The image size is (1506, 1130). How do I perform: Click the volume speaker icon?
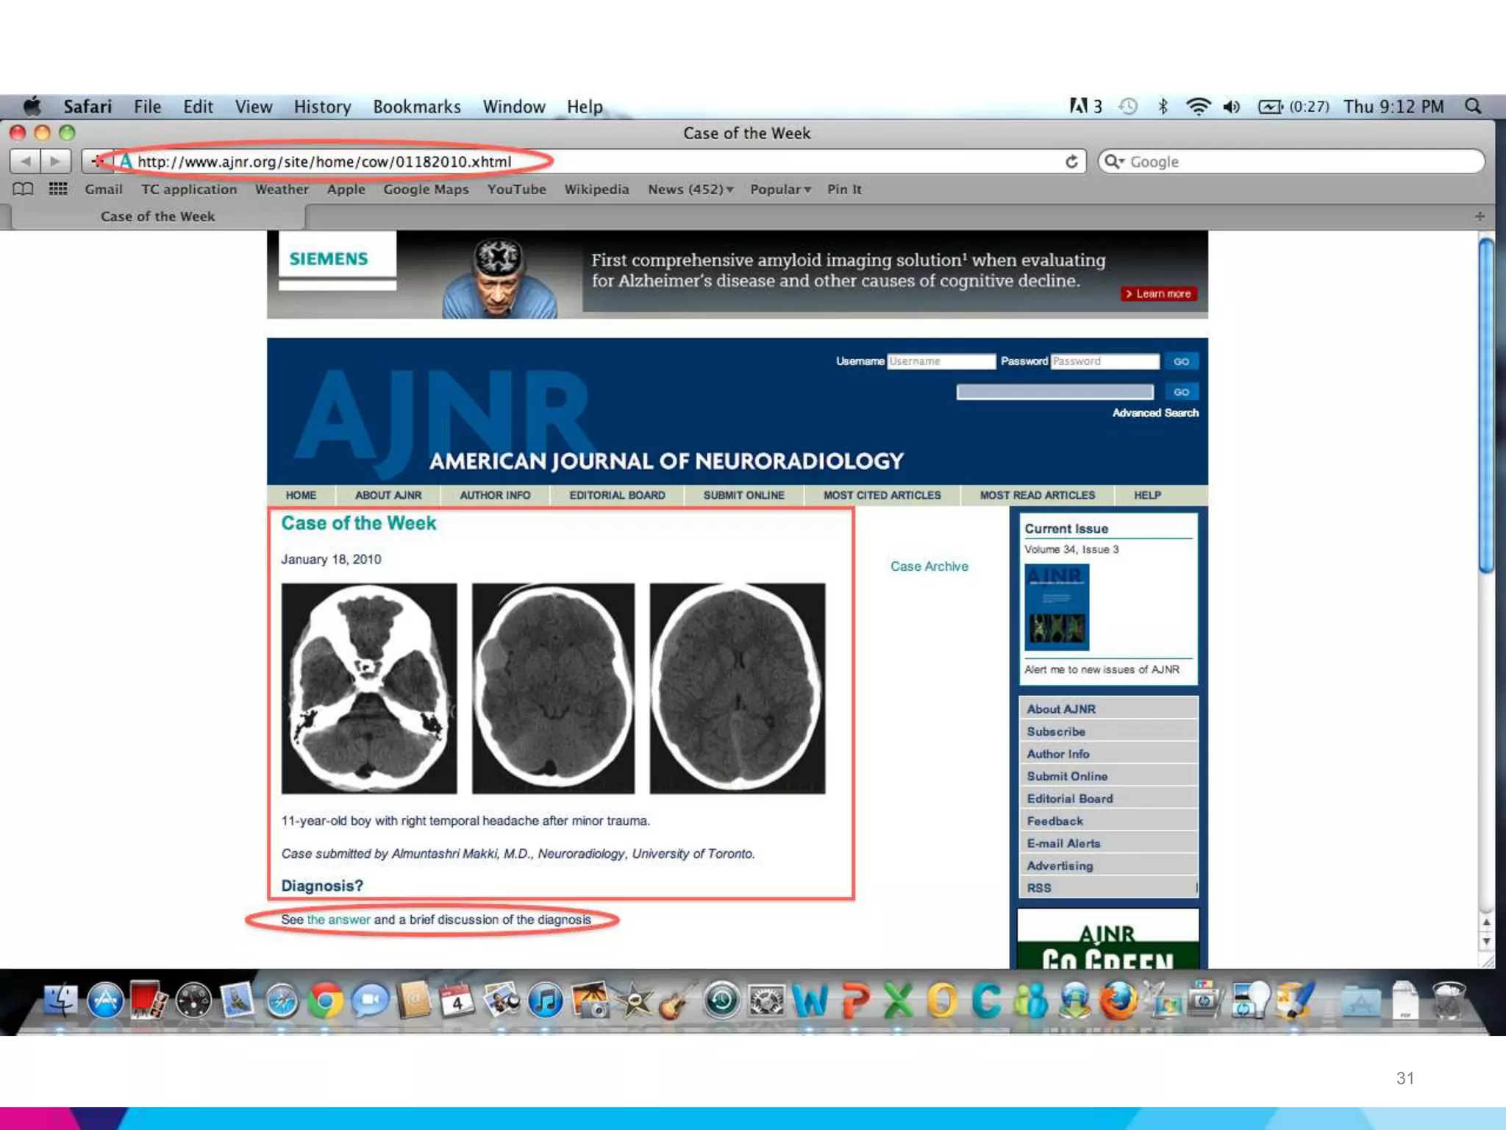click(1232, 107)
